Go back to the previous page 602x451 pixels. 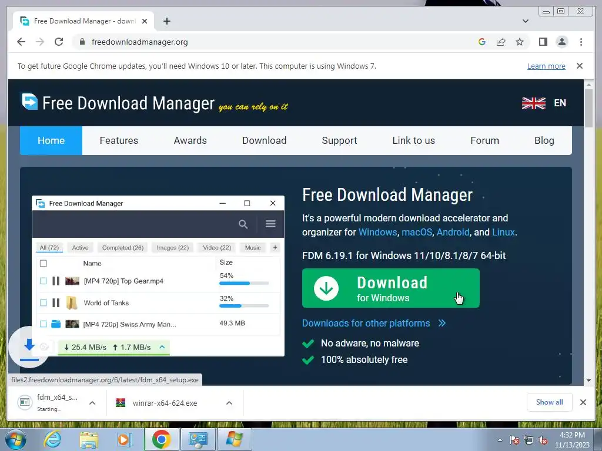(x=21, y=42)
